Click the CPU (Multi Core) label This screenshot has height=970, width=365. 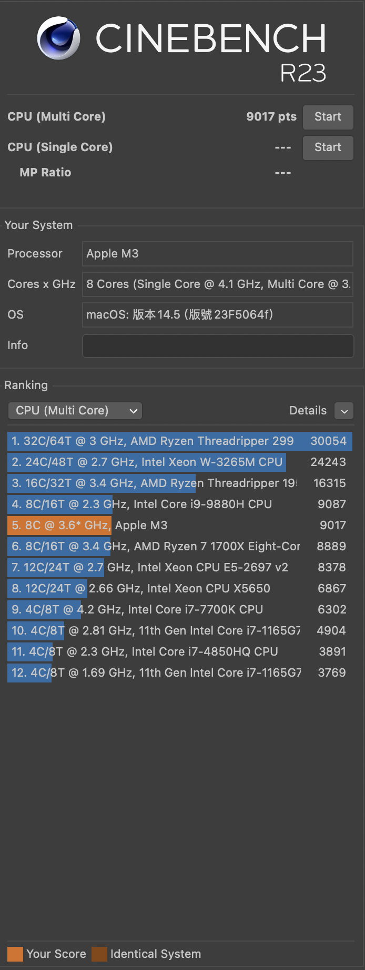coord(56,117)
